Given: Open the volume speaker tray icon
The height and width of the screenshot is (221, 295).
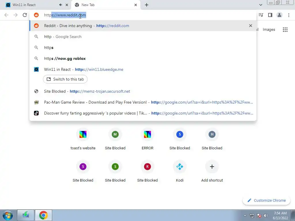Looking at the screenshot, I should pyautogui.click(x=266, y=216).
